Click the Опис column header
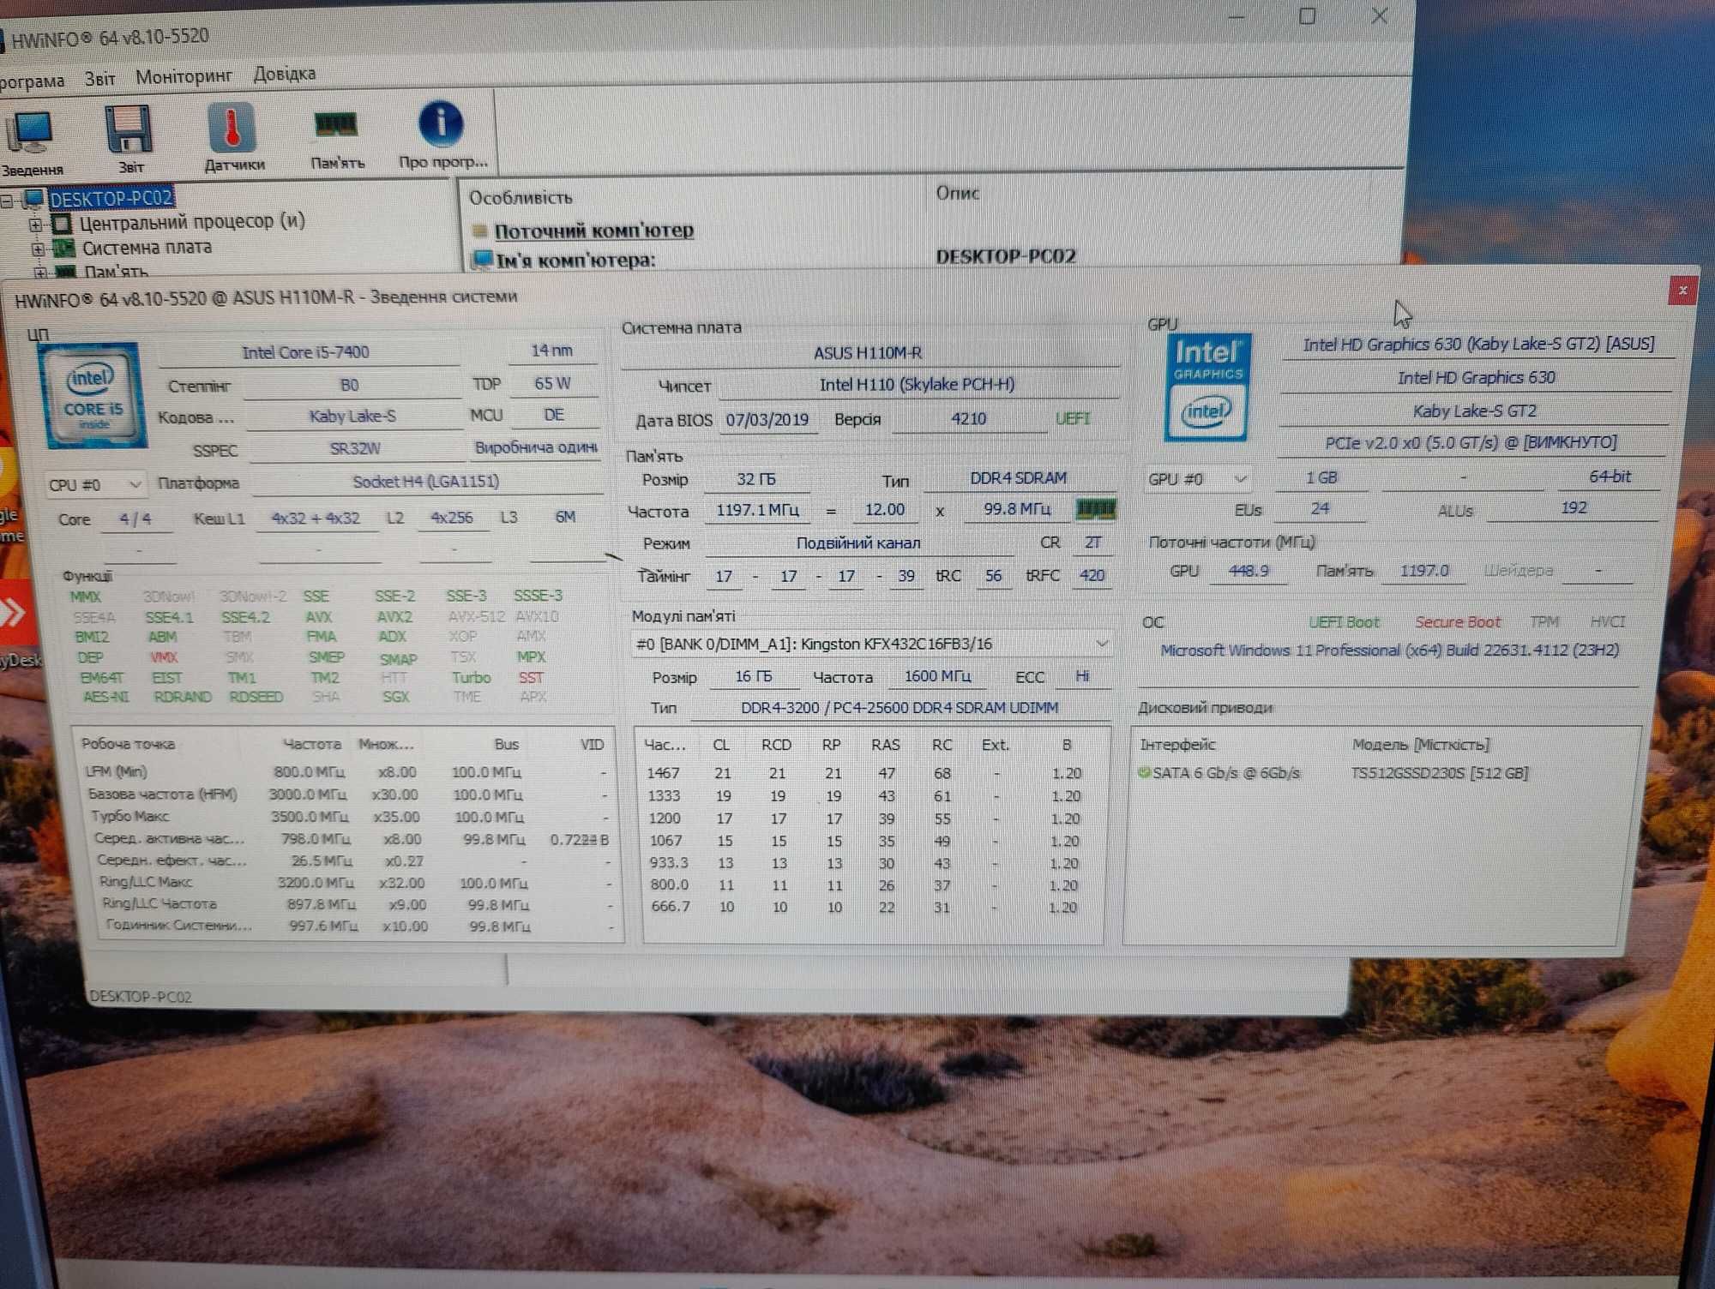 957,193
